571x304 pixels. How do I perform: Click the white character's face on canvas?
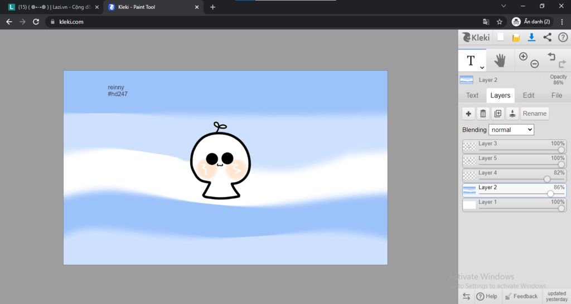pos(220,159)
